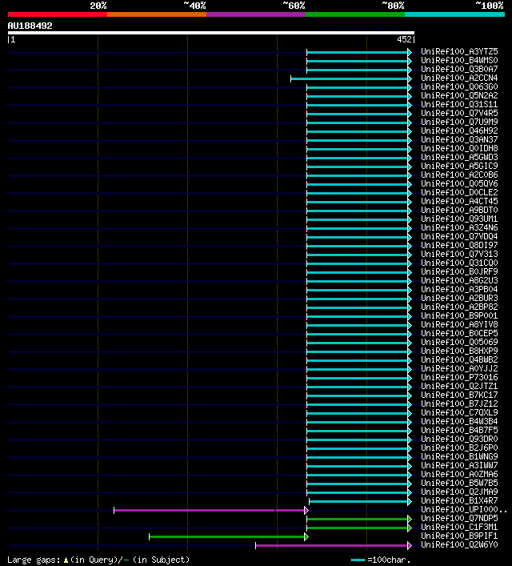
Task: Select the UniRef100_Q7V4R5 entry
Action: point(459,113)
